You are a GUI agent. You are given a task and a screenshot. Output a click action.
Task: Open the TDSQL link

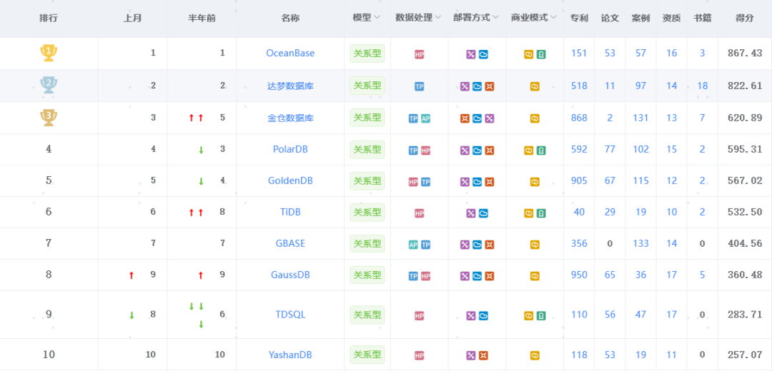[x=290, y=315]
